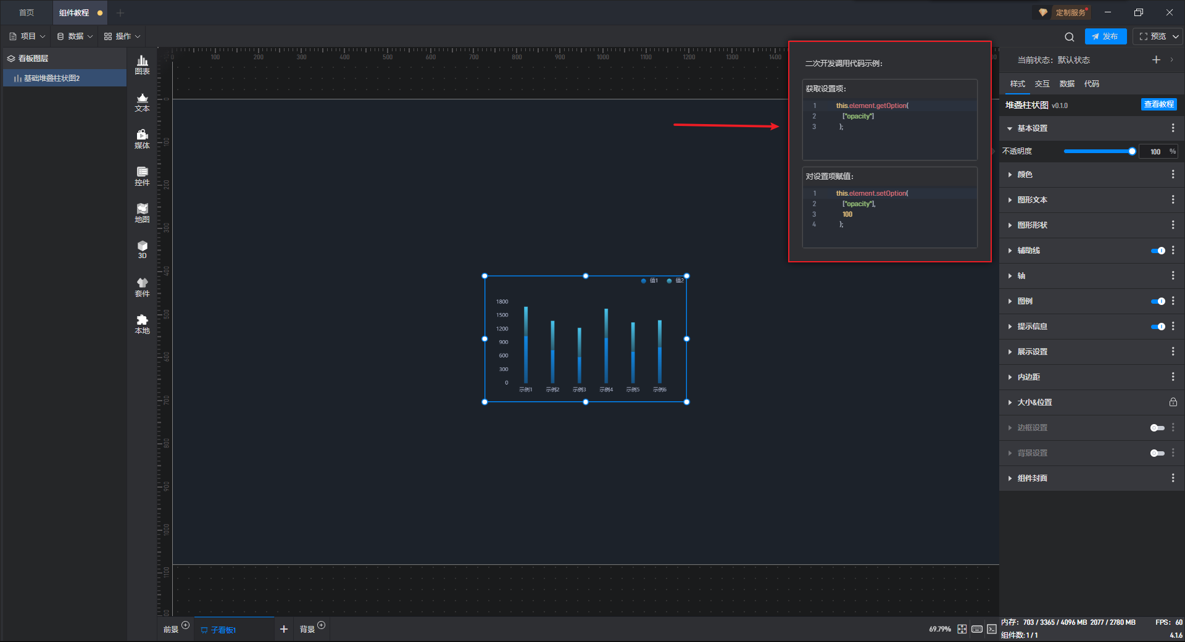Viewport: 1185px width, 642px height.
Task: Switch to the 交互 interaction tab
Action: [1042, 84]
